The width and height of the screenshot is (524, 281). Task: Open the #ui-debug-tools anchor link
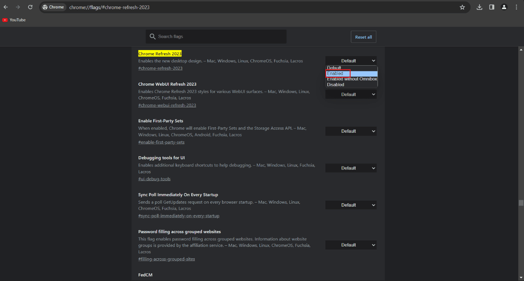tap(154, 179)
